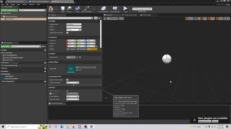Viewport: 231px width, 129px height.
Task: Switch to Event Graph tab
Action: 145,15
